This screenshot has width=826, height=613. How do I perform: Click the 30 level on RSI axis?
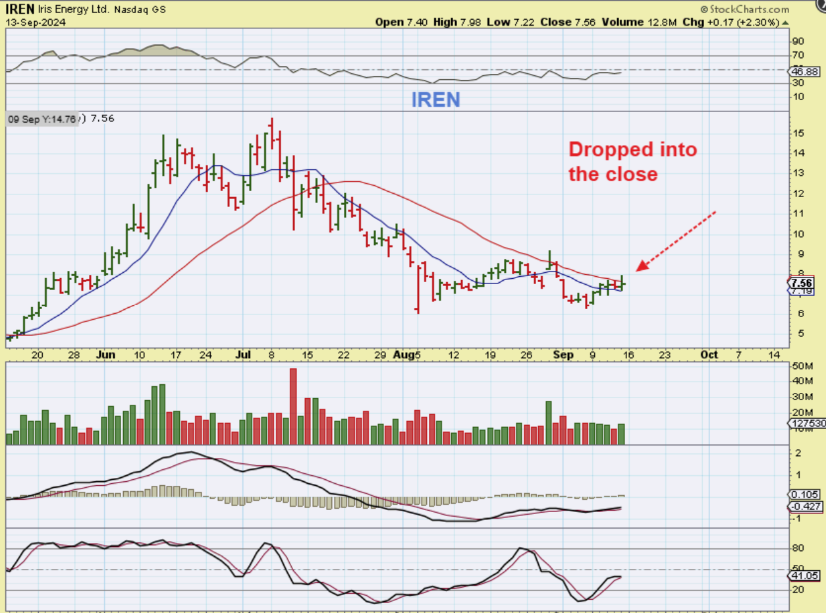pyautogui.click(x=798, y=83)
